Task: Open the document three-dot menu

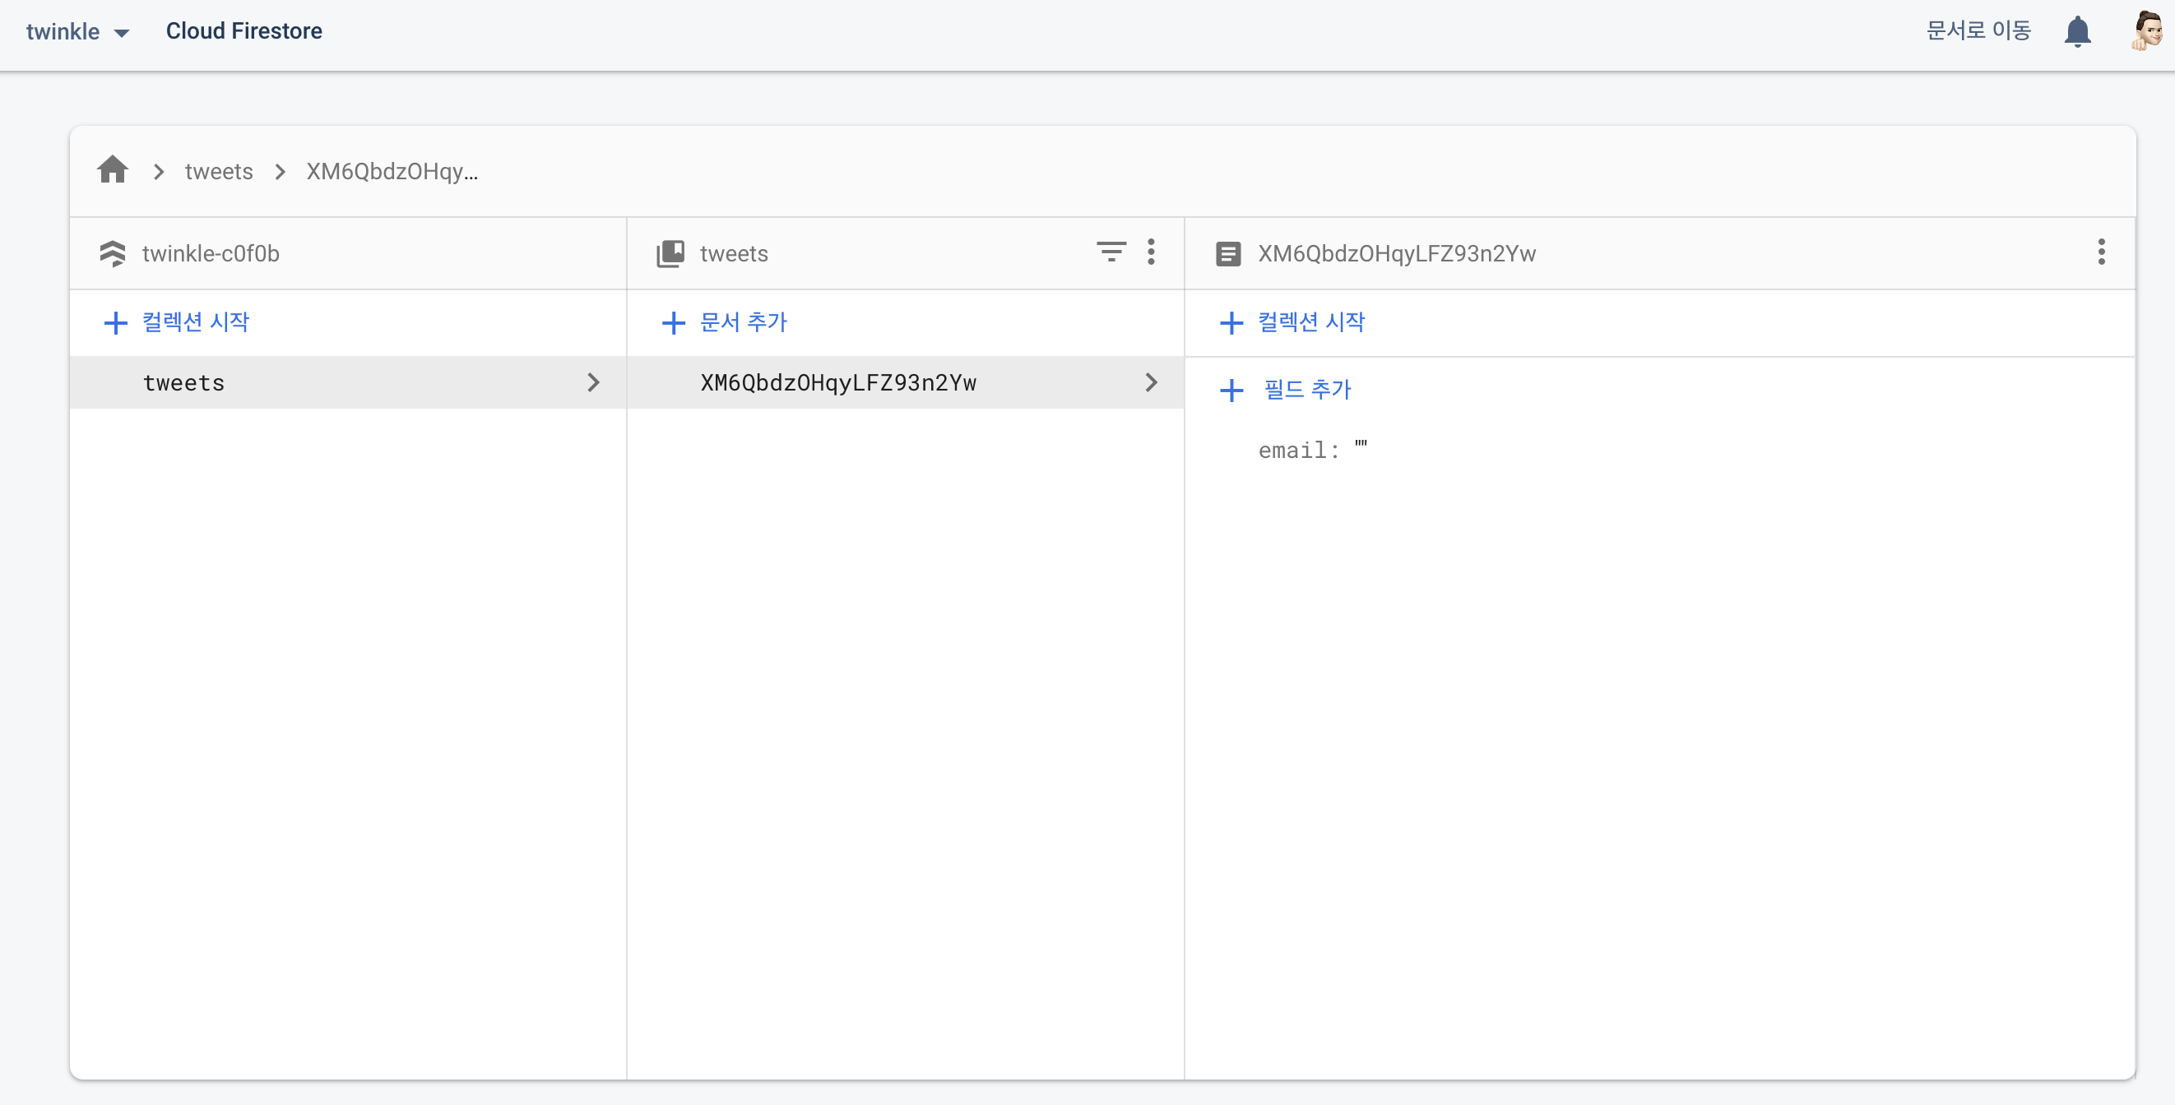Action: (2101, 252)
